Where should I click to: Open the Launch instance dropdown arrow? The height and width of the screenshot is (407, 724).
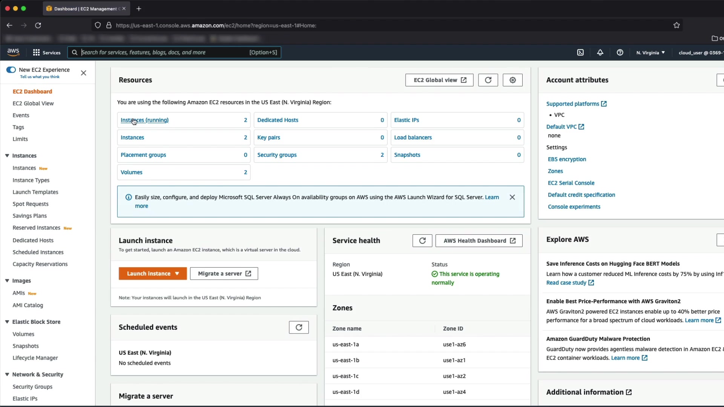[177, 274]
